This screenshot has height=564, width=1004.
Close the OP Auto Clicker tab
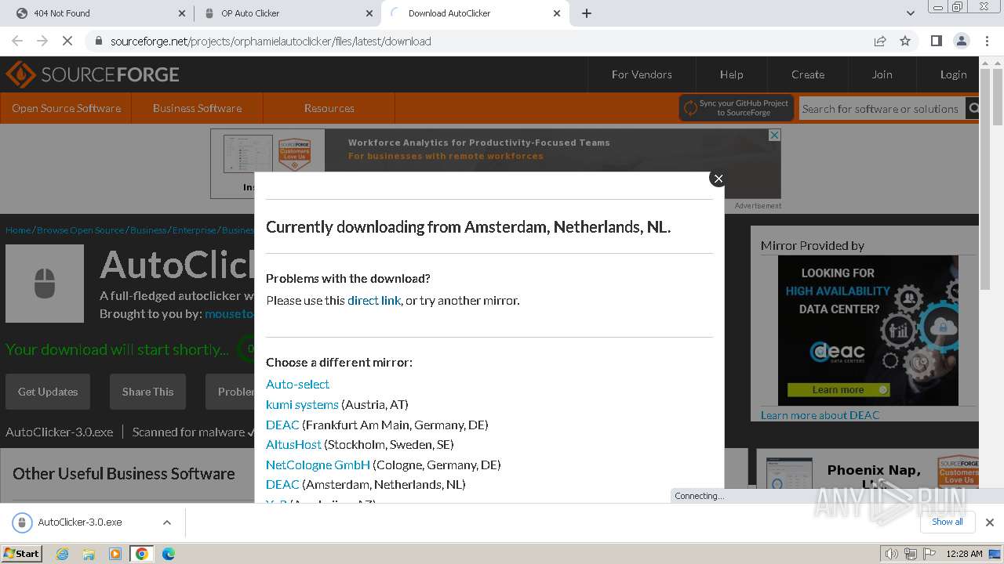(369, 13)
